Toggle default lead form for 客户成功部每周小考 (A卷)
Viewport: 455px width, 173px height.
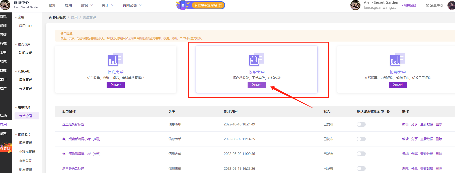click(x=361, y=154)
